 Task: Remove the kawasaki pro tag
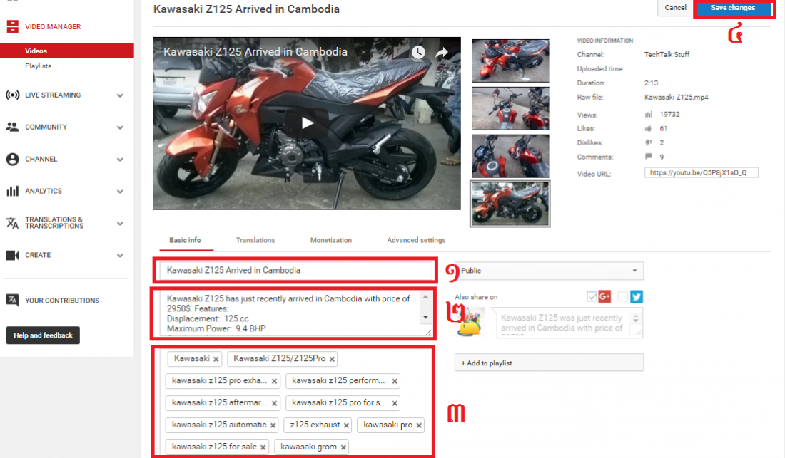tap(419, 425)
